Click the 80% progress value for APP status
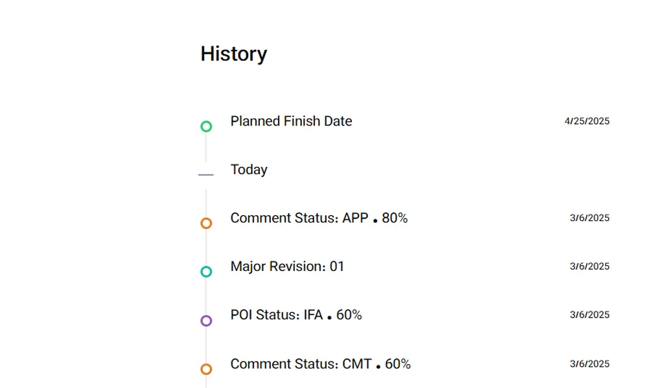Viewport: 648px width, 388px height. click(x=395, y=219)
